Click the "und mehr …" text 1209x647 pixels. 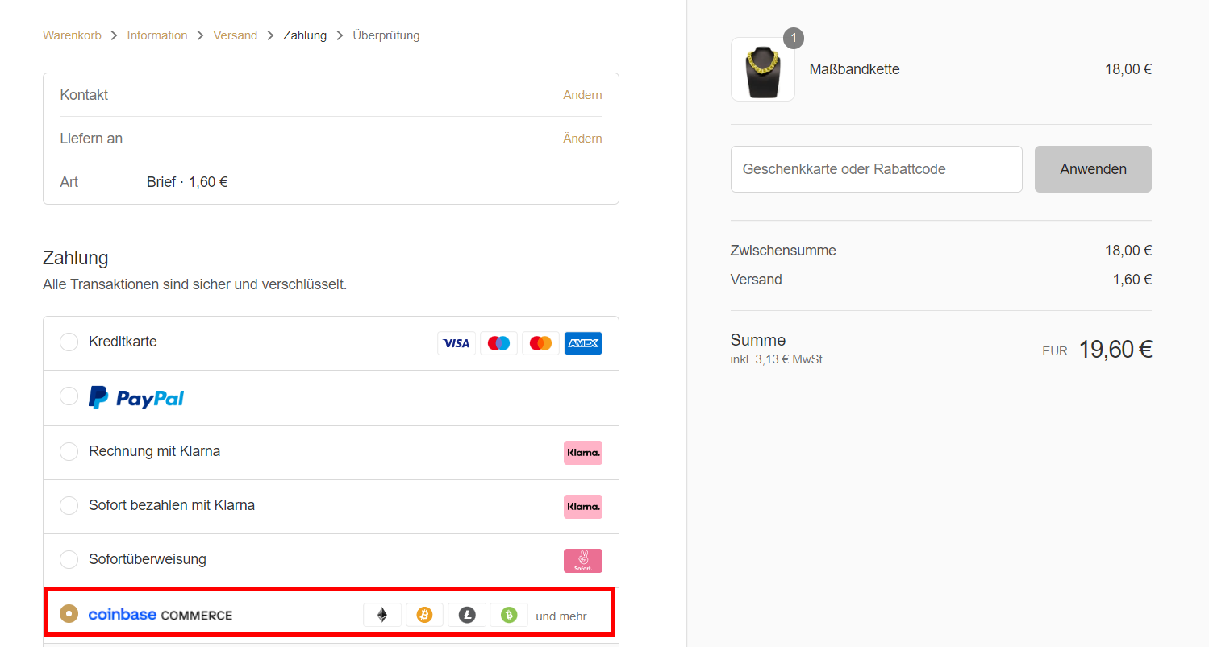coord(569,616)
